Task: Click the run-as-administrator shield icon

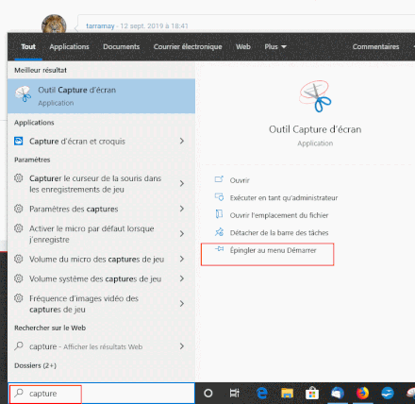Action: [x=219, y=197]
